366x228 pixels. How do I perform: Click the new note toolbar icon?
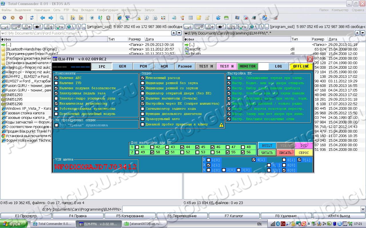(x=199, y=18)
